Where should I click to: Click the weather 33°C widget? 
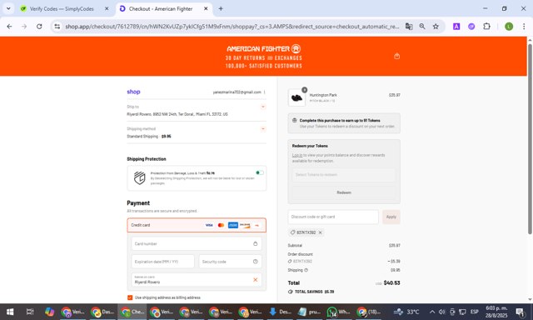click(x=407, y=312)
